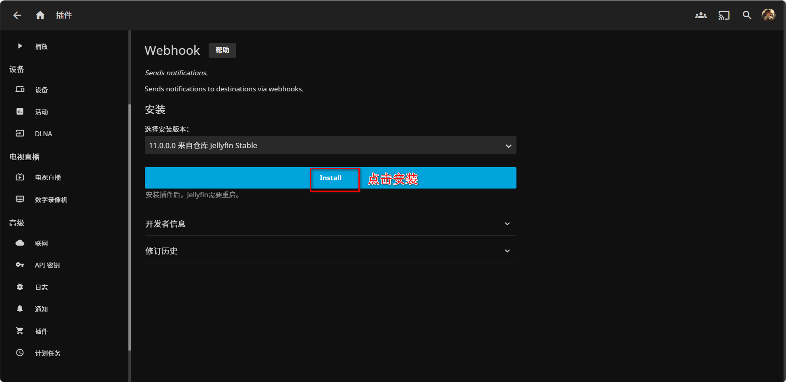
Task: Expand the 修订历史 section
Action: point(330,251)
